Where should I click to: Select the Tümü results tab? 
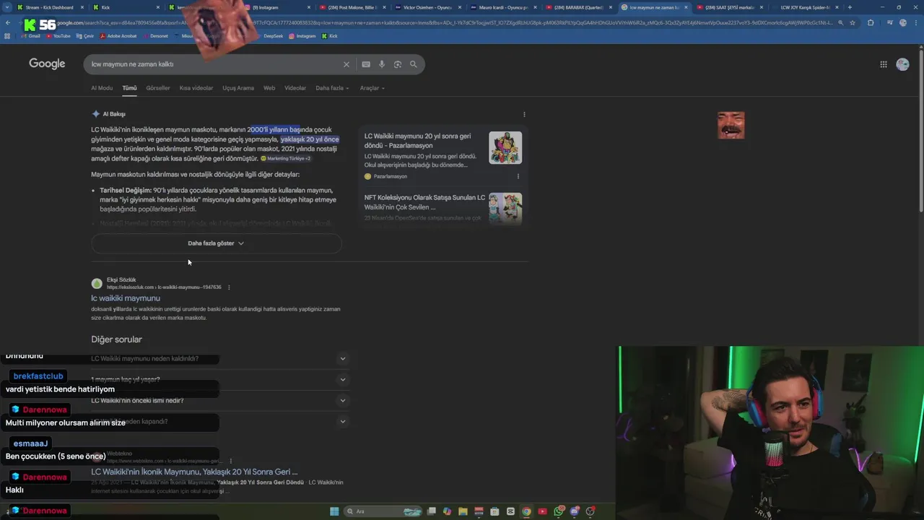(x=129, y=88)
